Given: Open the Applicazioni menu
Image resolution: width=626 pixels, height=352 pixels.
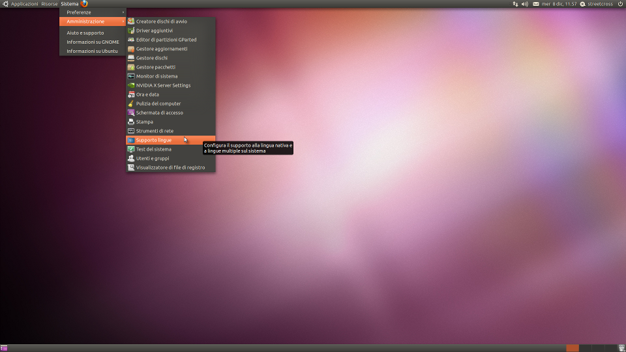Looking at the screenshot, I should (24, 4).
